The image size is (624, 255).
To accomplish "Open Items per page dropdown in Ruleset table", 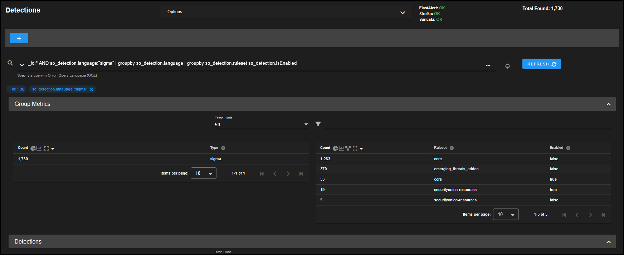I will point(506,215).
